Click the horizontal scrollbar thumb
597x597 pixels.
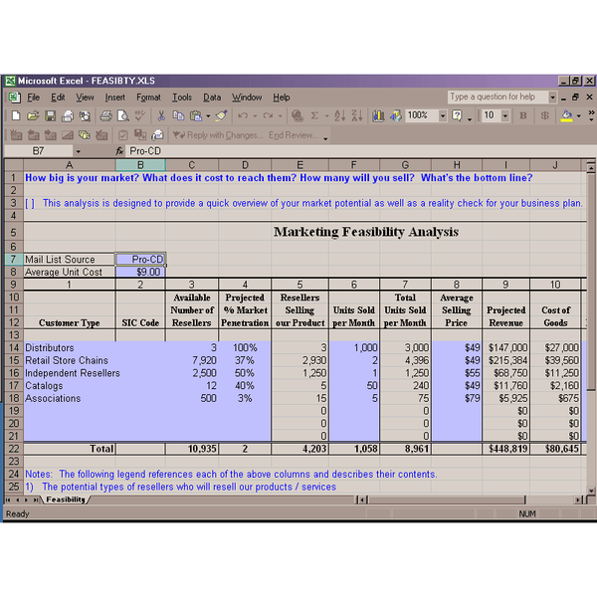[446, 499]
